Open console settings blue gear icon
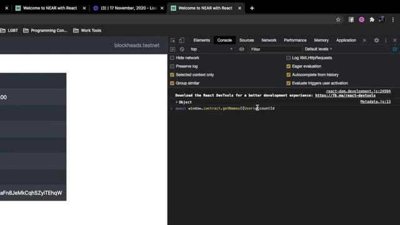The height and width of the screenshot is (225, 400). coord(394,49)
